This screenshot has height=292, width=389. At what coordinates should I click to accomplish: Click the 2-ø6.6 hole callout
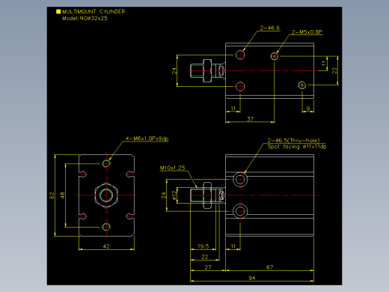(270, 28)
